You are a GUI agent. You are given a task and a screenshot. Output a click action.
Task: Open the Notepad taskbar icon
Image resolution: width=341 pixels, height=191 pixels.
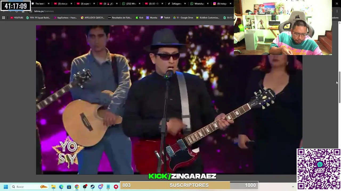108,187
